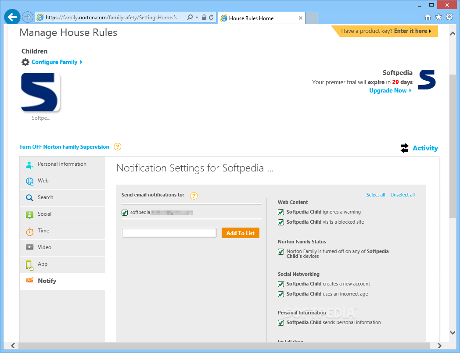Click the Time stopwatch icon

tap(30, 232)
